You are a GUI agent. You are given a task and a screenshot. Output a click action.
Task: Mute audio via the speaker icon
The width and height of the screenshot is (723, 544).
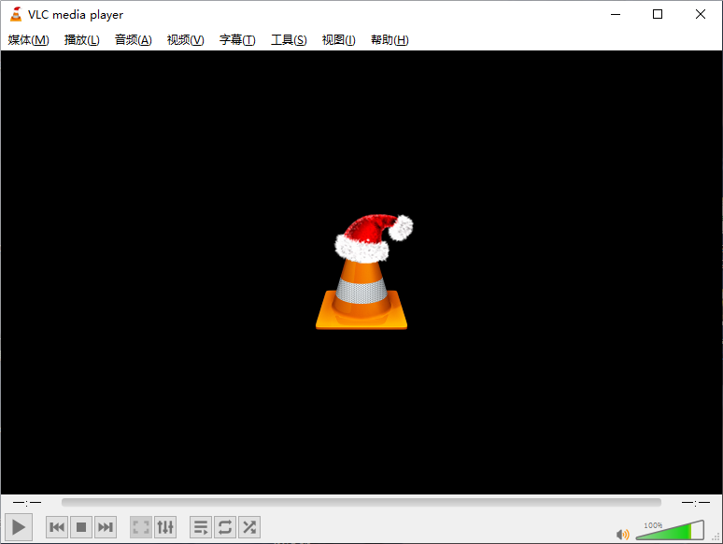(x=622, y=535)
